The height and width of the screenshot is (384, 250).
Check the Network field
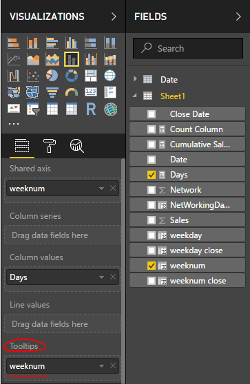pos(152,190)
